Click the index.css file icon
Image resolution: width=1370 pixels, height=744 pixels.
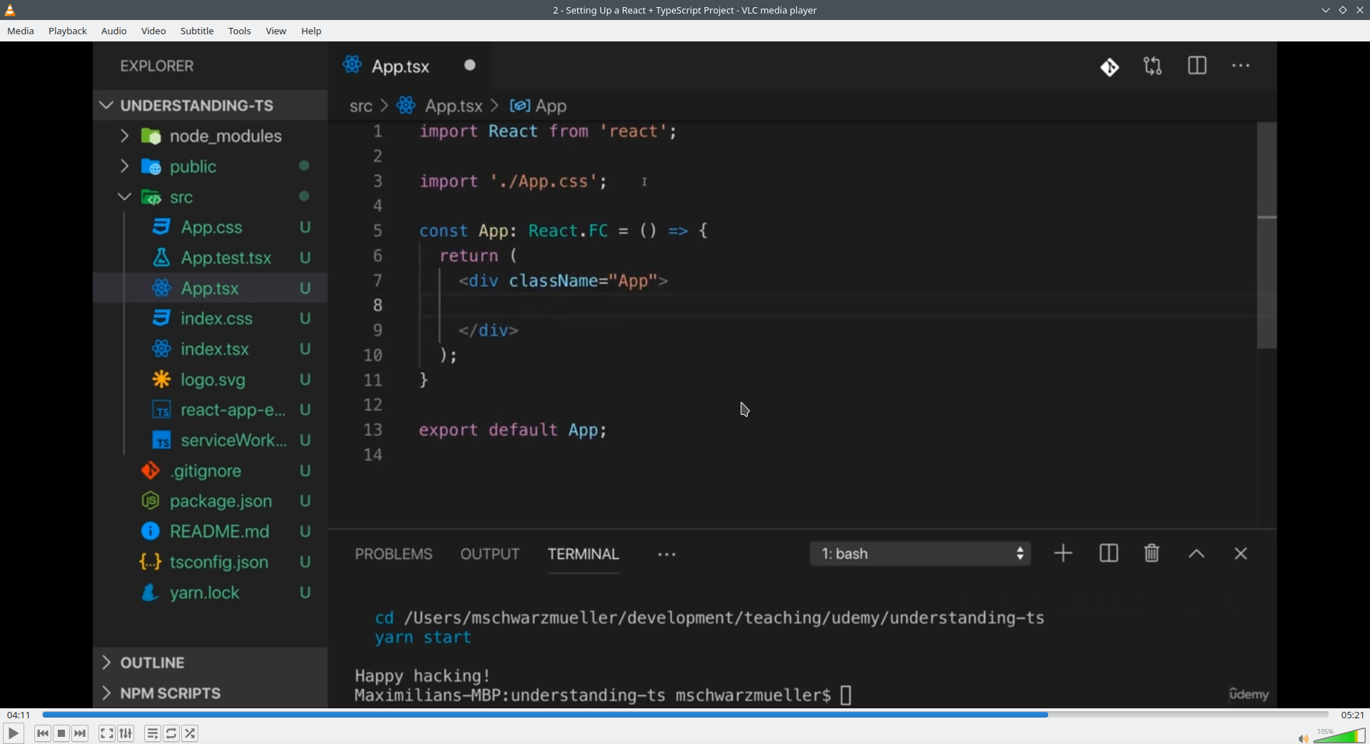(x=162, y=318)
